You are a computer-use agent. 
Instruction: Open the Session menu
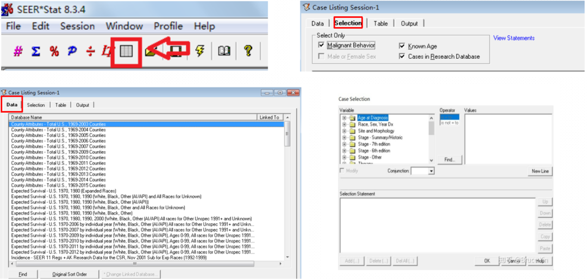click(x=78, y=26)
